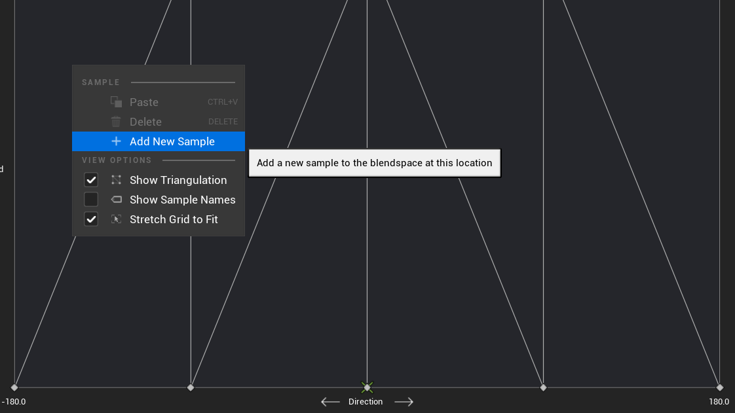Click the Delete trash can icon
735x413 pixels.
[116, 122]
